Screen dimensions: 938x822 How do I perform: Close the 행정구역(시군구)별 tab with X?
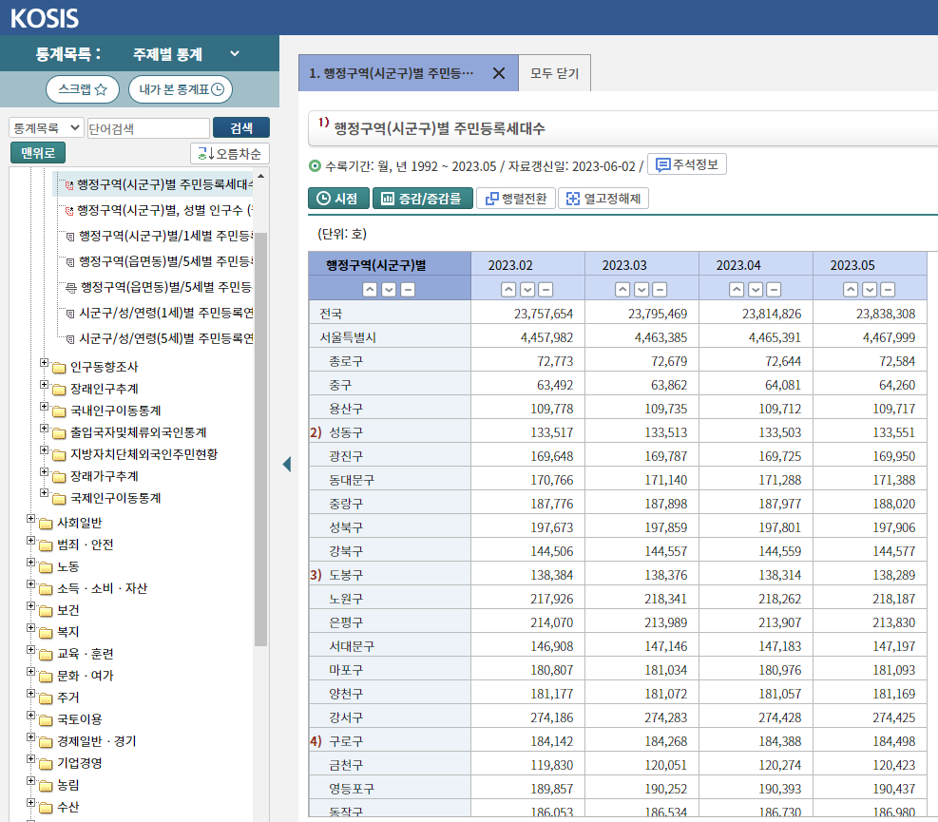click(x=498, y=73)
